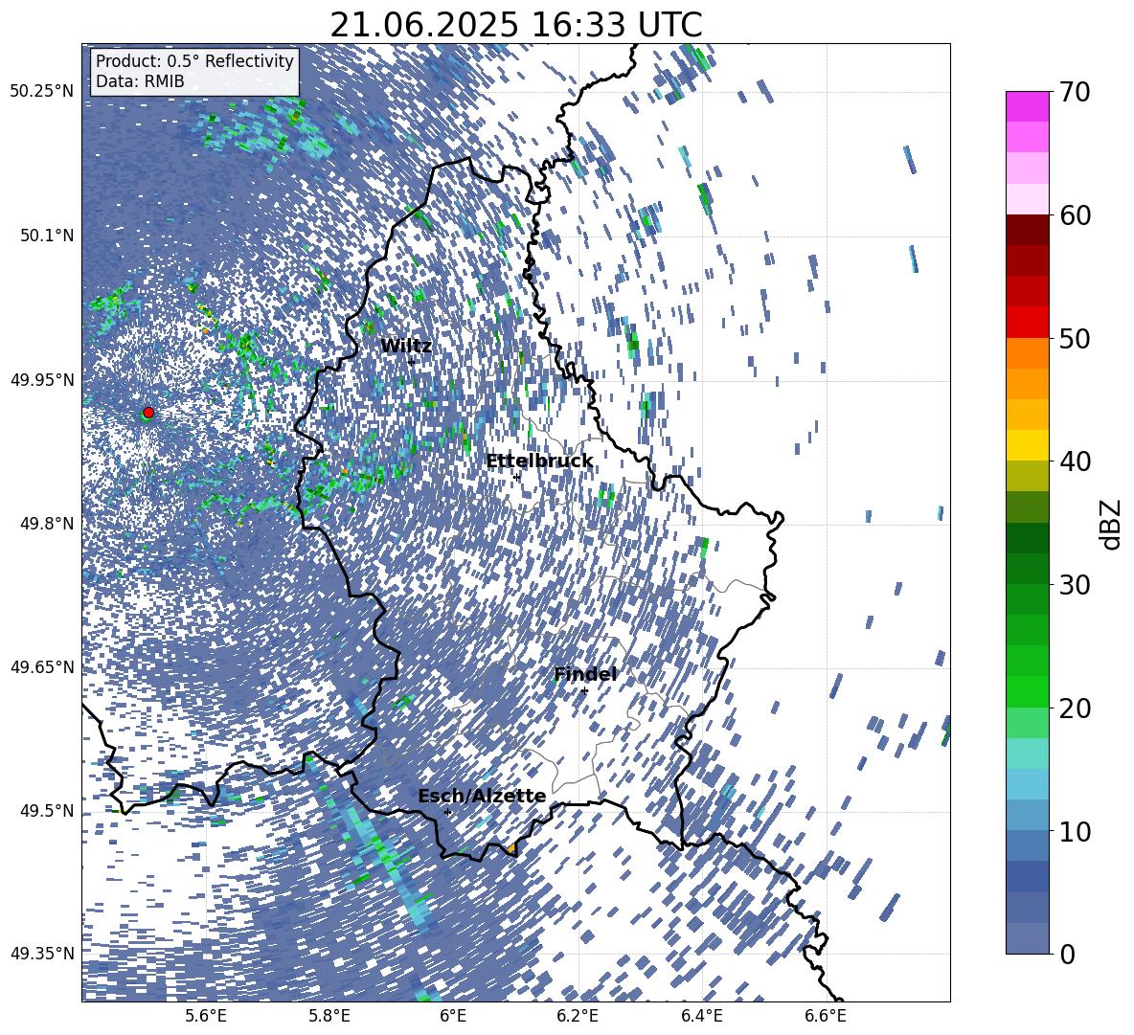
Task: Click the 49.5°N latitude label
Action: pyautogui.click(x=46, y=810)
